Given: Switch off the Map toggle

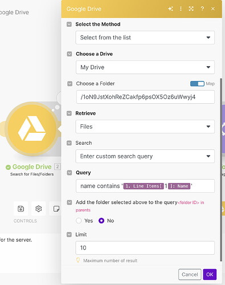Looking at the screenshot, I should (x=197, y=84).
